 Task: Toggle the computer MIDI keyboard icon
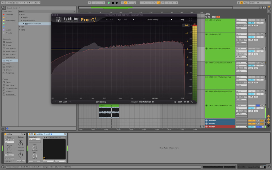click(241, 3)
